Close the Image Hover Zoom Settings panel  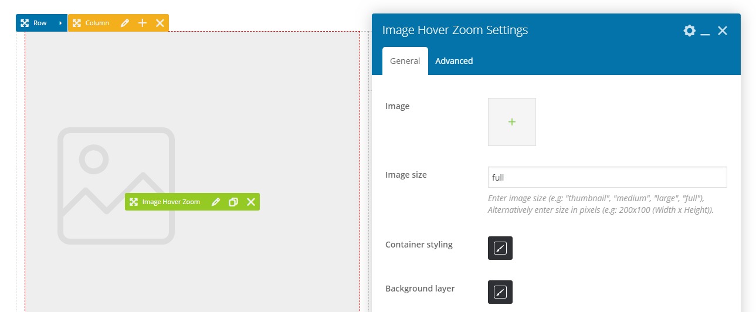click(x=723, y=30)
